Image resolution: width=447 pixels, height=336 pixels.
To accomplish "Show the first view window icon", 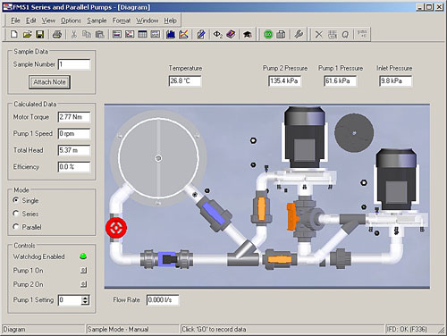I will (x=117, y=34).
